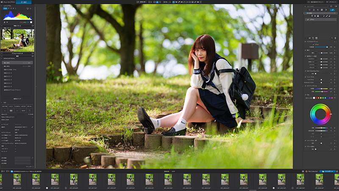Collapse the Exif palette chevron
The width and height of the screenshot is (339, 191).
pyautogui.click(x=2, y=102)
